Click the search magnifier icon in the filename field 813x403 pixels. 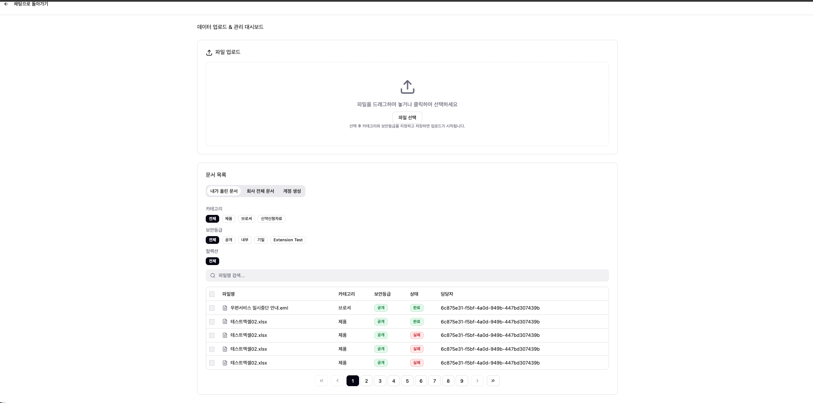pyautogui.click(x=213, y=275)
